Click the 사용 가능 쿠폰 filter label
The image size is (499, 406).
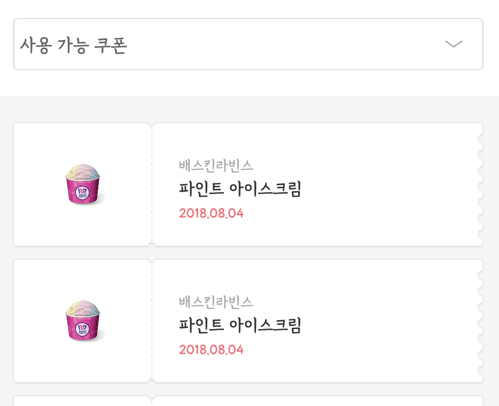point(73,45)
